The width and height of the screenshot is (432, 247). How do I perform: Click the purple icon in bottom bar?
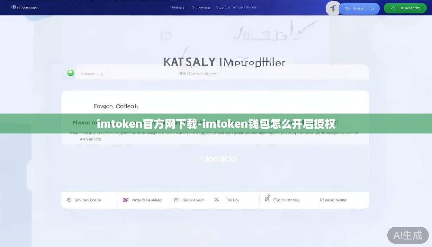click(125, 200)
